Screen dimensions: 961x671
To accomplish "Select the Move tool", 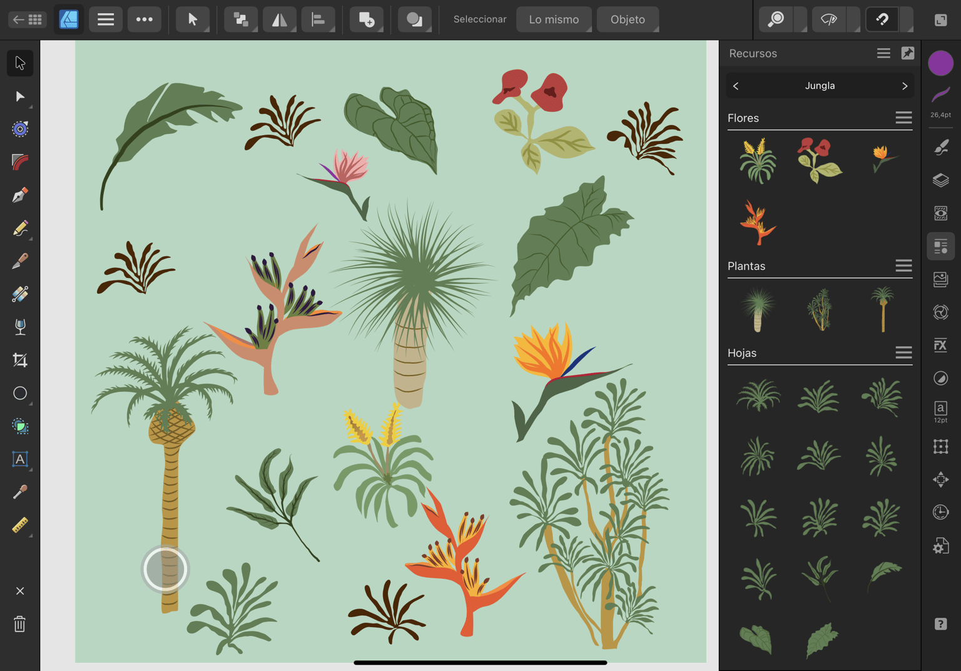I will click(20, 63).
